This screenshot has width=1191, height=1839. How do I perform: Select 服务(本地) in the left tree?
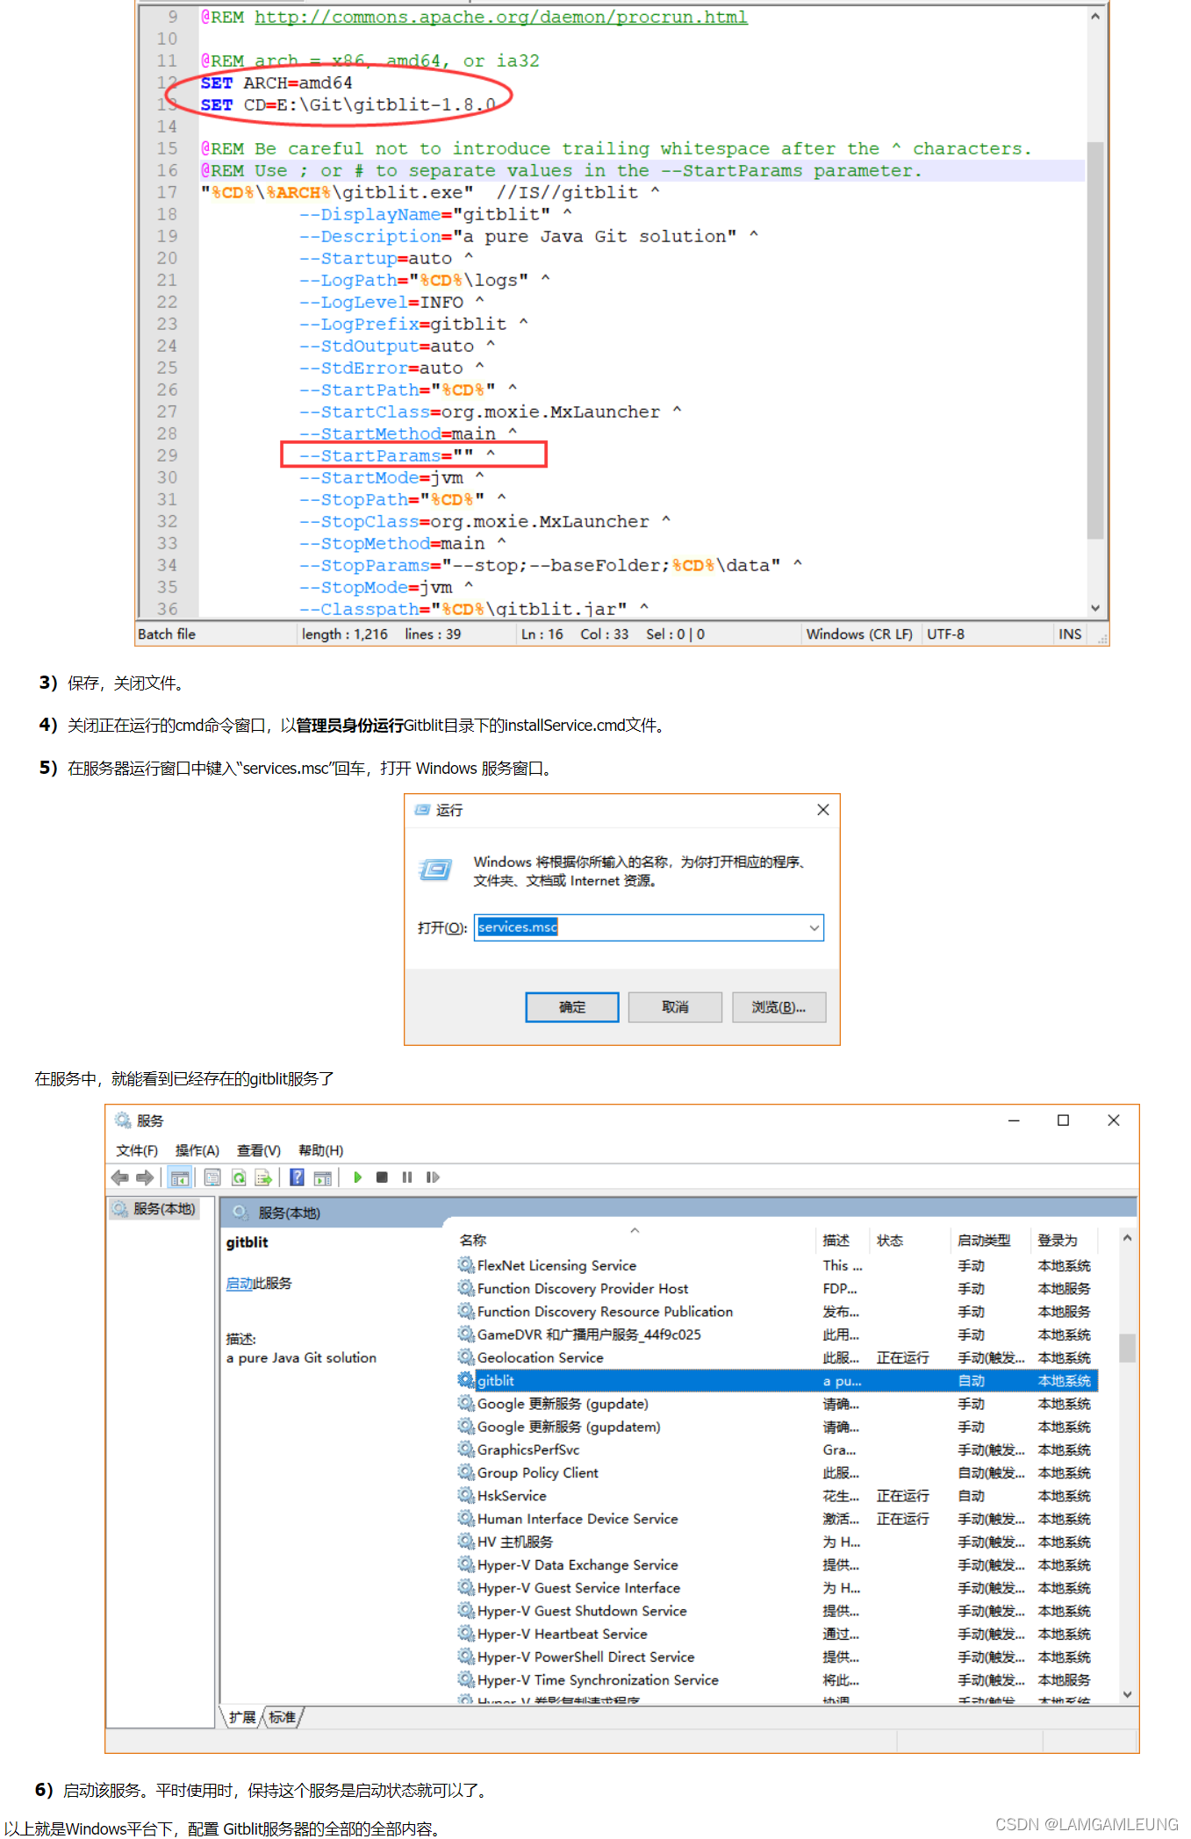coord(154,1209)
